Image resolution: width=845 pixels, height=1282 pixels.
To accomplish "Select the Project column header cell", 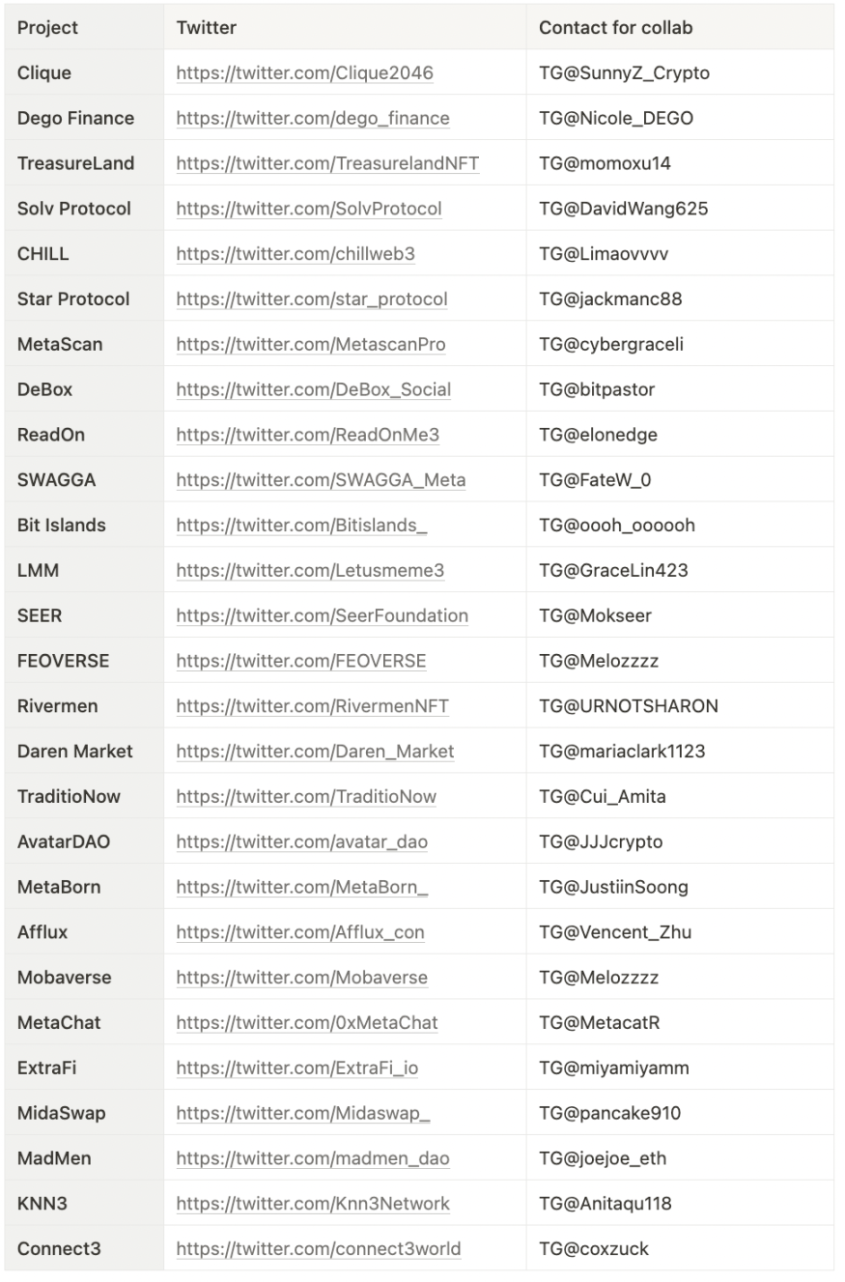I will click(84, 27).
